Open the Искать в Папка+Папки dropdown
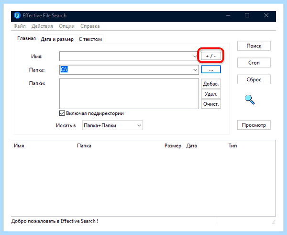Screen dimensions: 287x235 pyautogui.click(x=112, y=125)
